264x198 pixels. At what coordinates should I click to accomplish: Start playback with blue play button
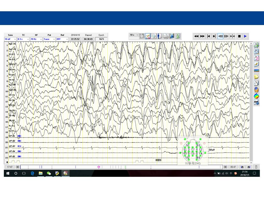(x=246, y=36)
